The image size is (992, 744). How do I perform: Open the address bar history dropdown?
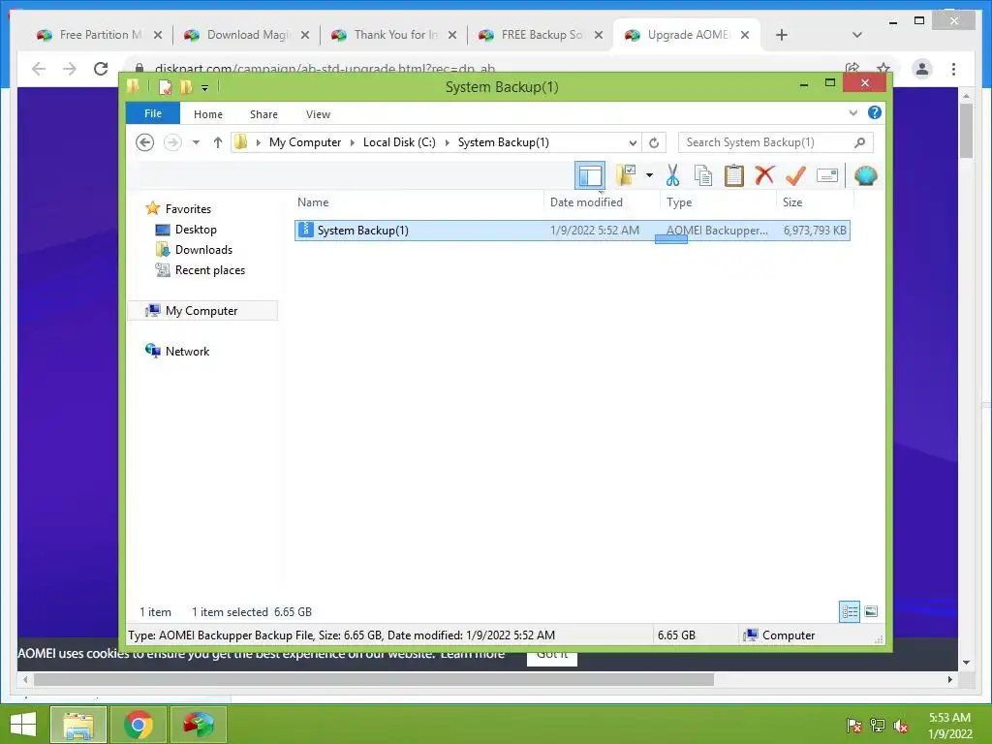(x=632, y=142)
